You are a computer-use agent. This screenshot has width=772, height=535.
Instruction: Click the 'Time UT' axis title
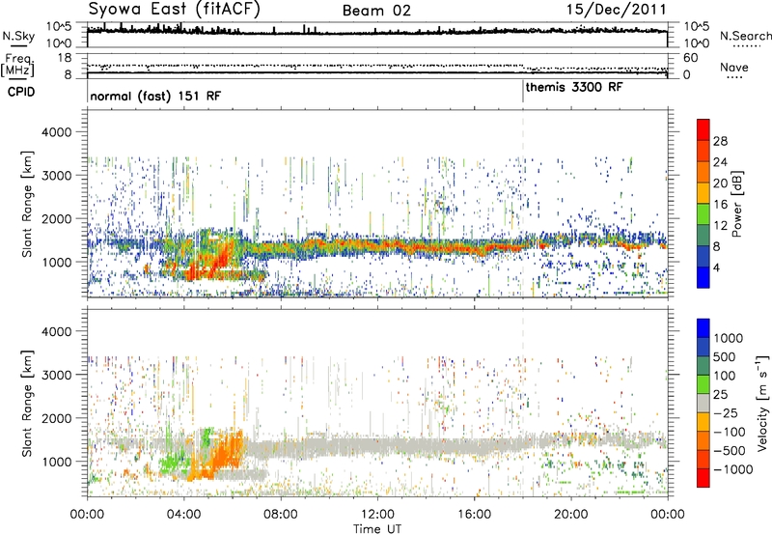click(377, 529)
